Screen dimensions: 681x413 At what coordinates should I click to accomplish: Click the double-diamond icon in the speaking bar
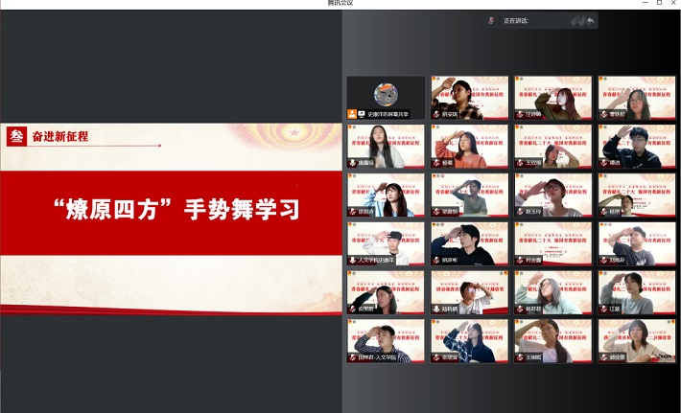click(x=576, y=20)
